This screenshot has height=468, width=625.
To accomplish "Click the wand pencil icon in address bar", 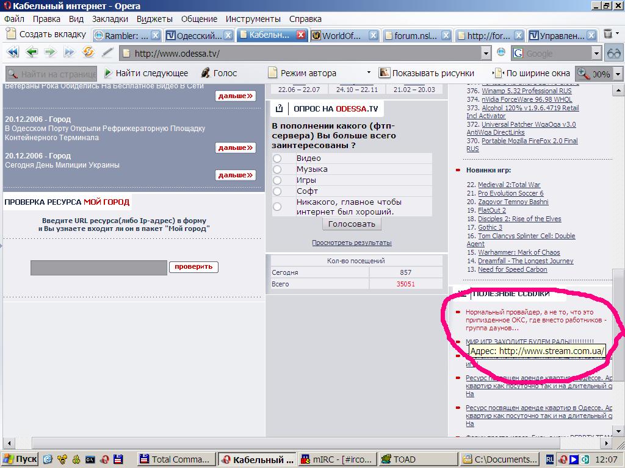I will (x=107, y=52).
